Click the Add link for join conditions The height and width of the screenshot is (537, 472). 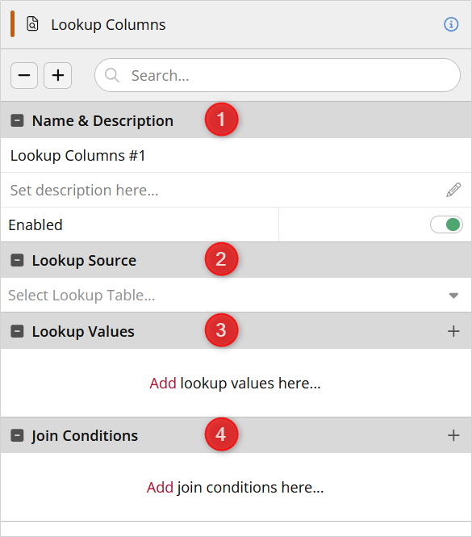coord(161,488)
